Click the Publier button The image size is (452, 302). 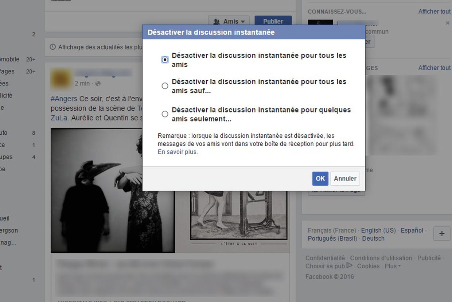click(273, 22)
